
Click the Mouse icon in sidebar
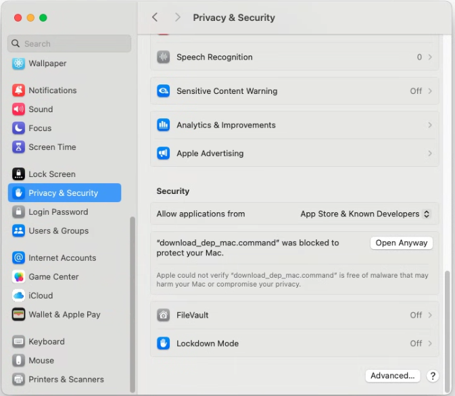coord(18,360)
